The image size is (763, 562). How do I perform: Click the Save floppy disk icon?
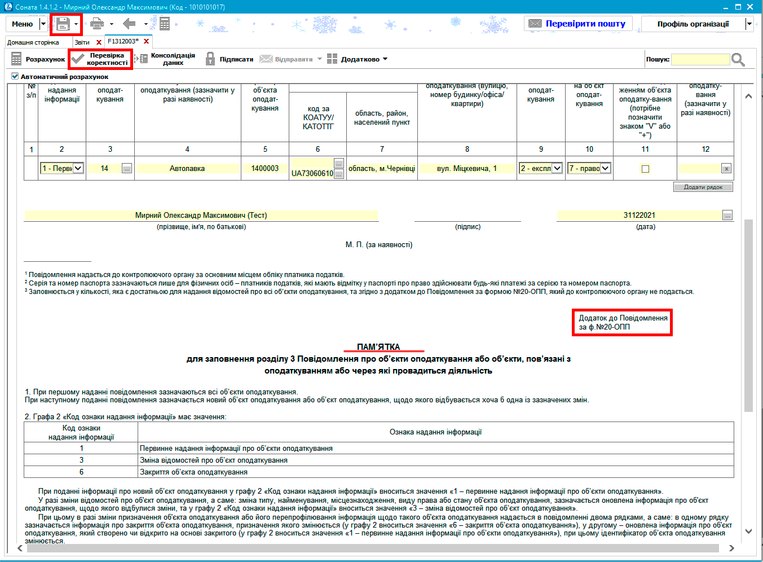point(63,24)
